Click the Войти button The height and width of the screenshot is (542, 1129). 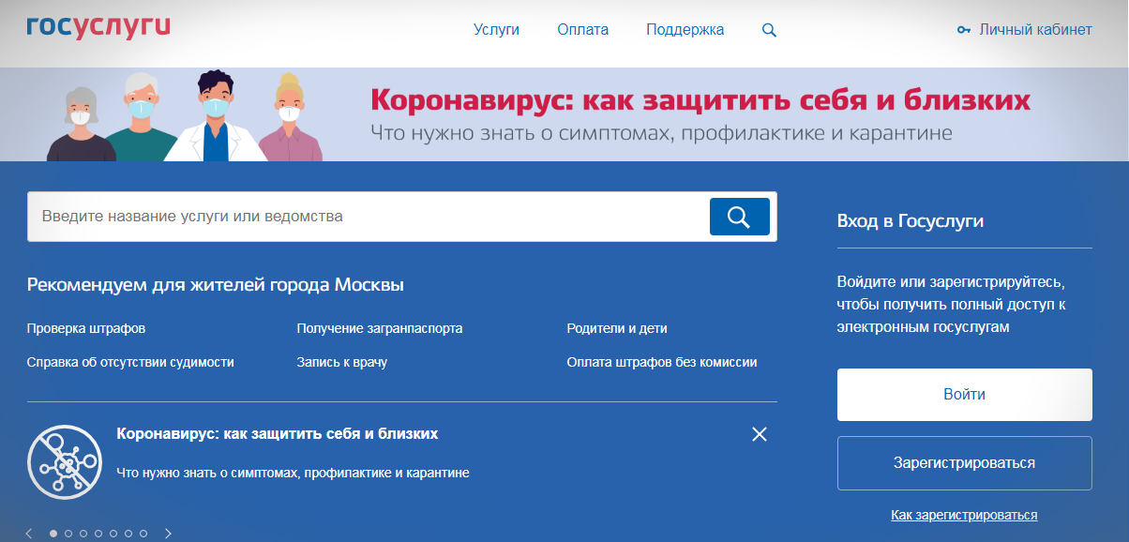point(964,395)
